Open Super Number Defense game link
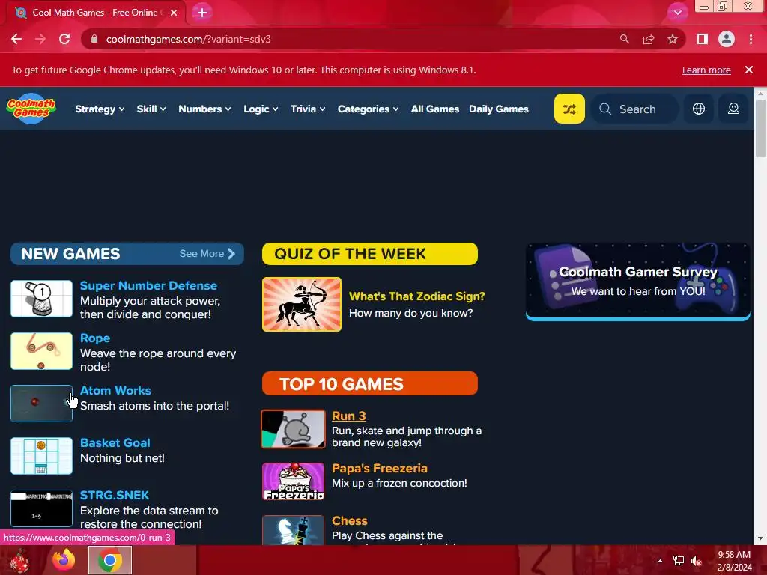 tap(148, 285)
